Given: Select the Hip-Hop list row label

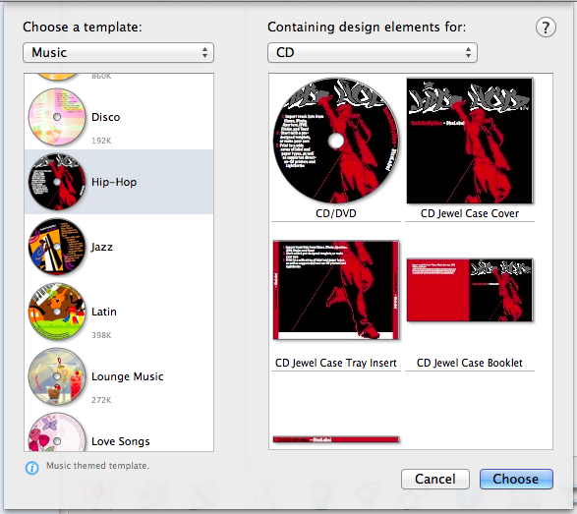Looking at the screenshot, I should point(114,182).
